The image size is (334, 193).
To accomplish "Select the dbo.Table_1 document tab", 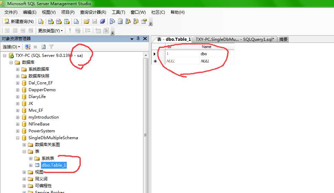I will [174, 39].
